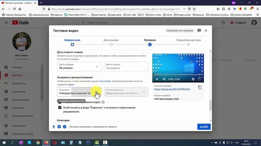Click the help question mark icon in header
Screen dimensions: 261x146
click(223, 23)
